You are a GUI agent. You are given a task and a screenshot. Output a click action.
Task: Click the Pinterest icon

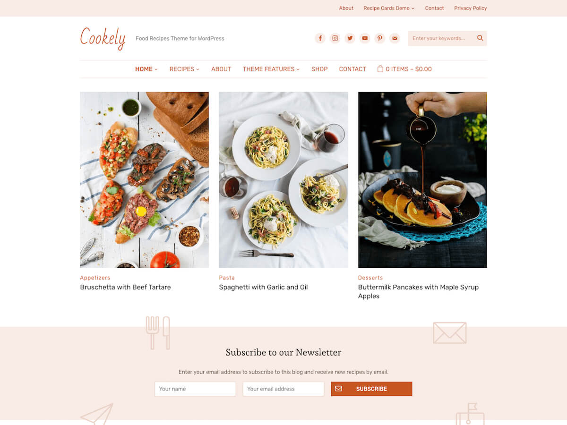click(380, 38)
